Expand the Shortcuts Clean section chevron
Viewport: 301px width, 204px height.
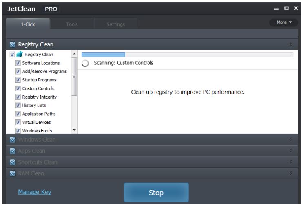[291, 162]
